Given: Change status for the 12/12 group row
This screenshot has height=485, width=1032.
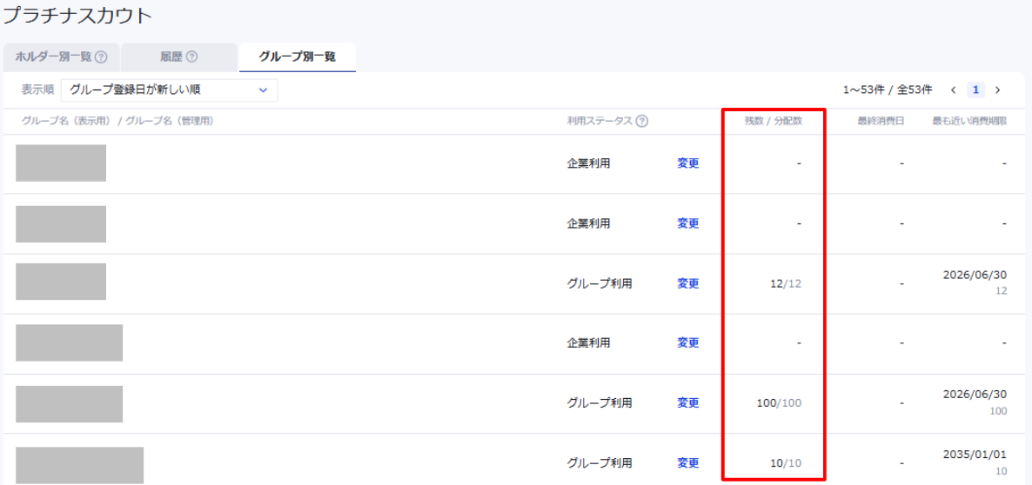Looking at the screenshot, I should (687, 283).
